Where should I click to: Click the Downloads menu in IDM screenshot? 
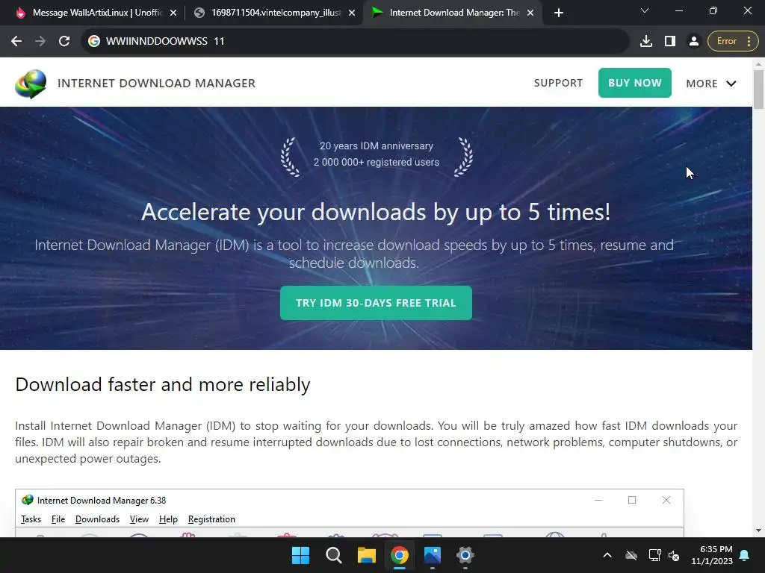(97, 519)
